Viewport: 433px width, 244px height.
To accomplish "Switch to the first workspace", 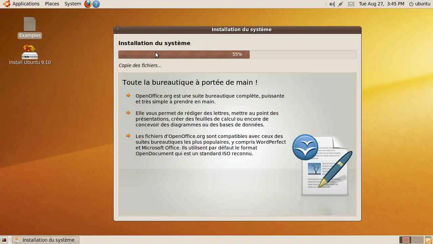I will click(406, 240).
